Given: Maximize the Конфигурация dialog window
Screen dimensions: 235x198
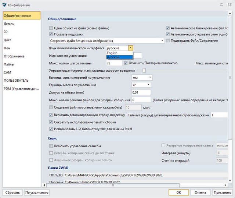Looking at the screenshot, I should (221, 5).
